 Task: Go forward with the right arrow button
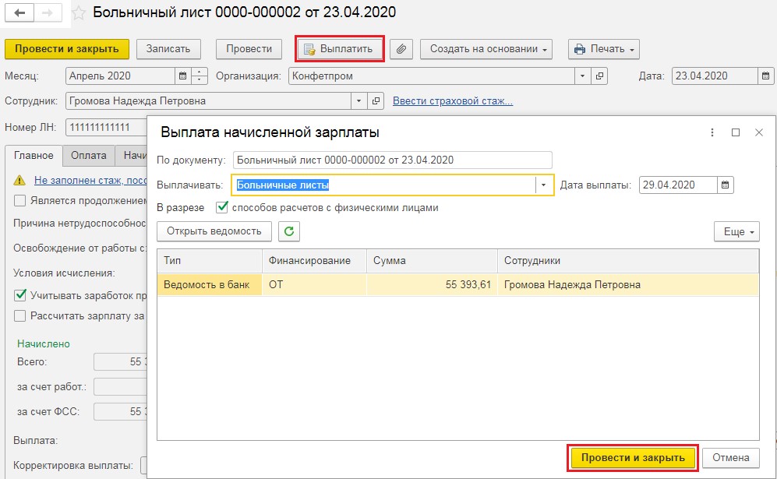[48, 12]
